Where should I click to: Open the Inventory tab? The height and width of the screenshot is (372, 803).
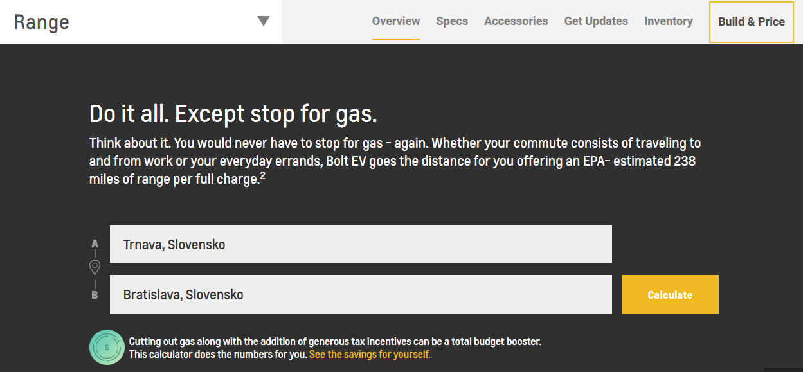[668, 21]
